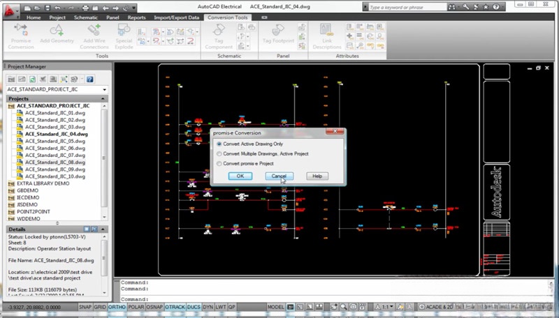
Task: Open the Import/Export Data ribbon tab
Action: click(x=177, y=17)
